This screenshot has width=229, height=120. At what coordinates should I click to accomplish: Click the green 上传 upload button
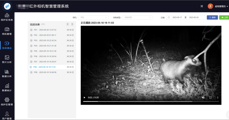(x=224, y=17)
